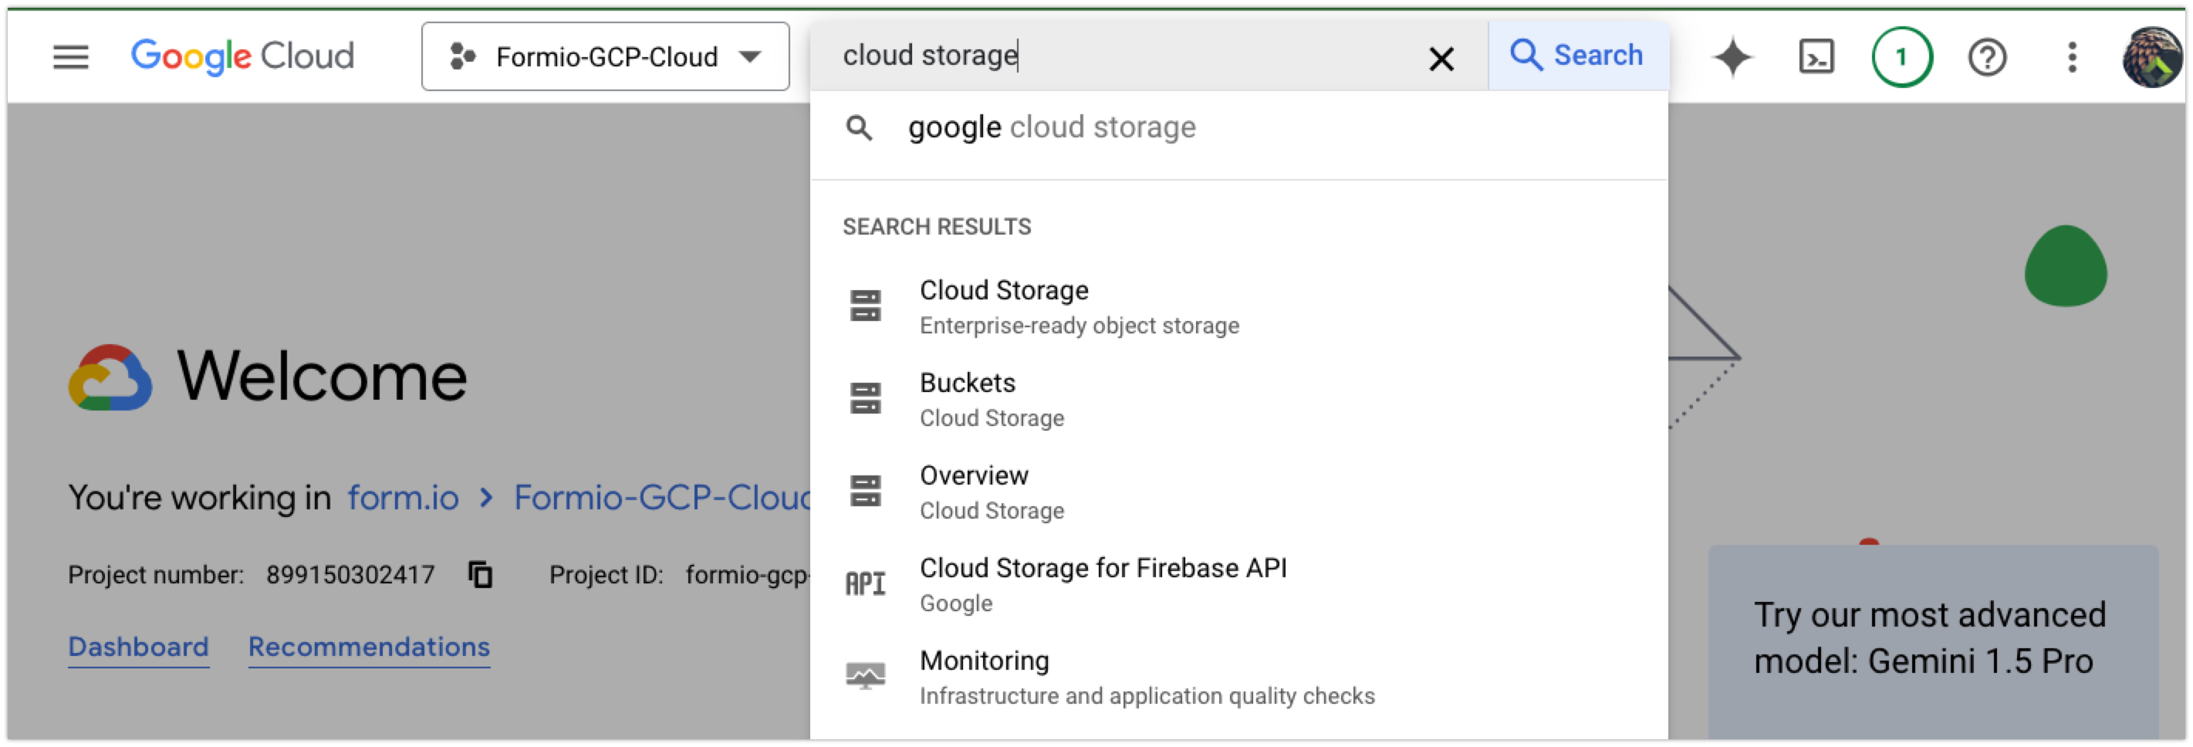Click the Cloud Storage result storage icon

865,306
